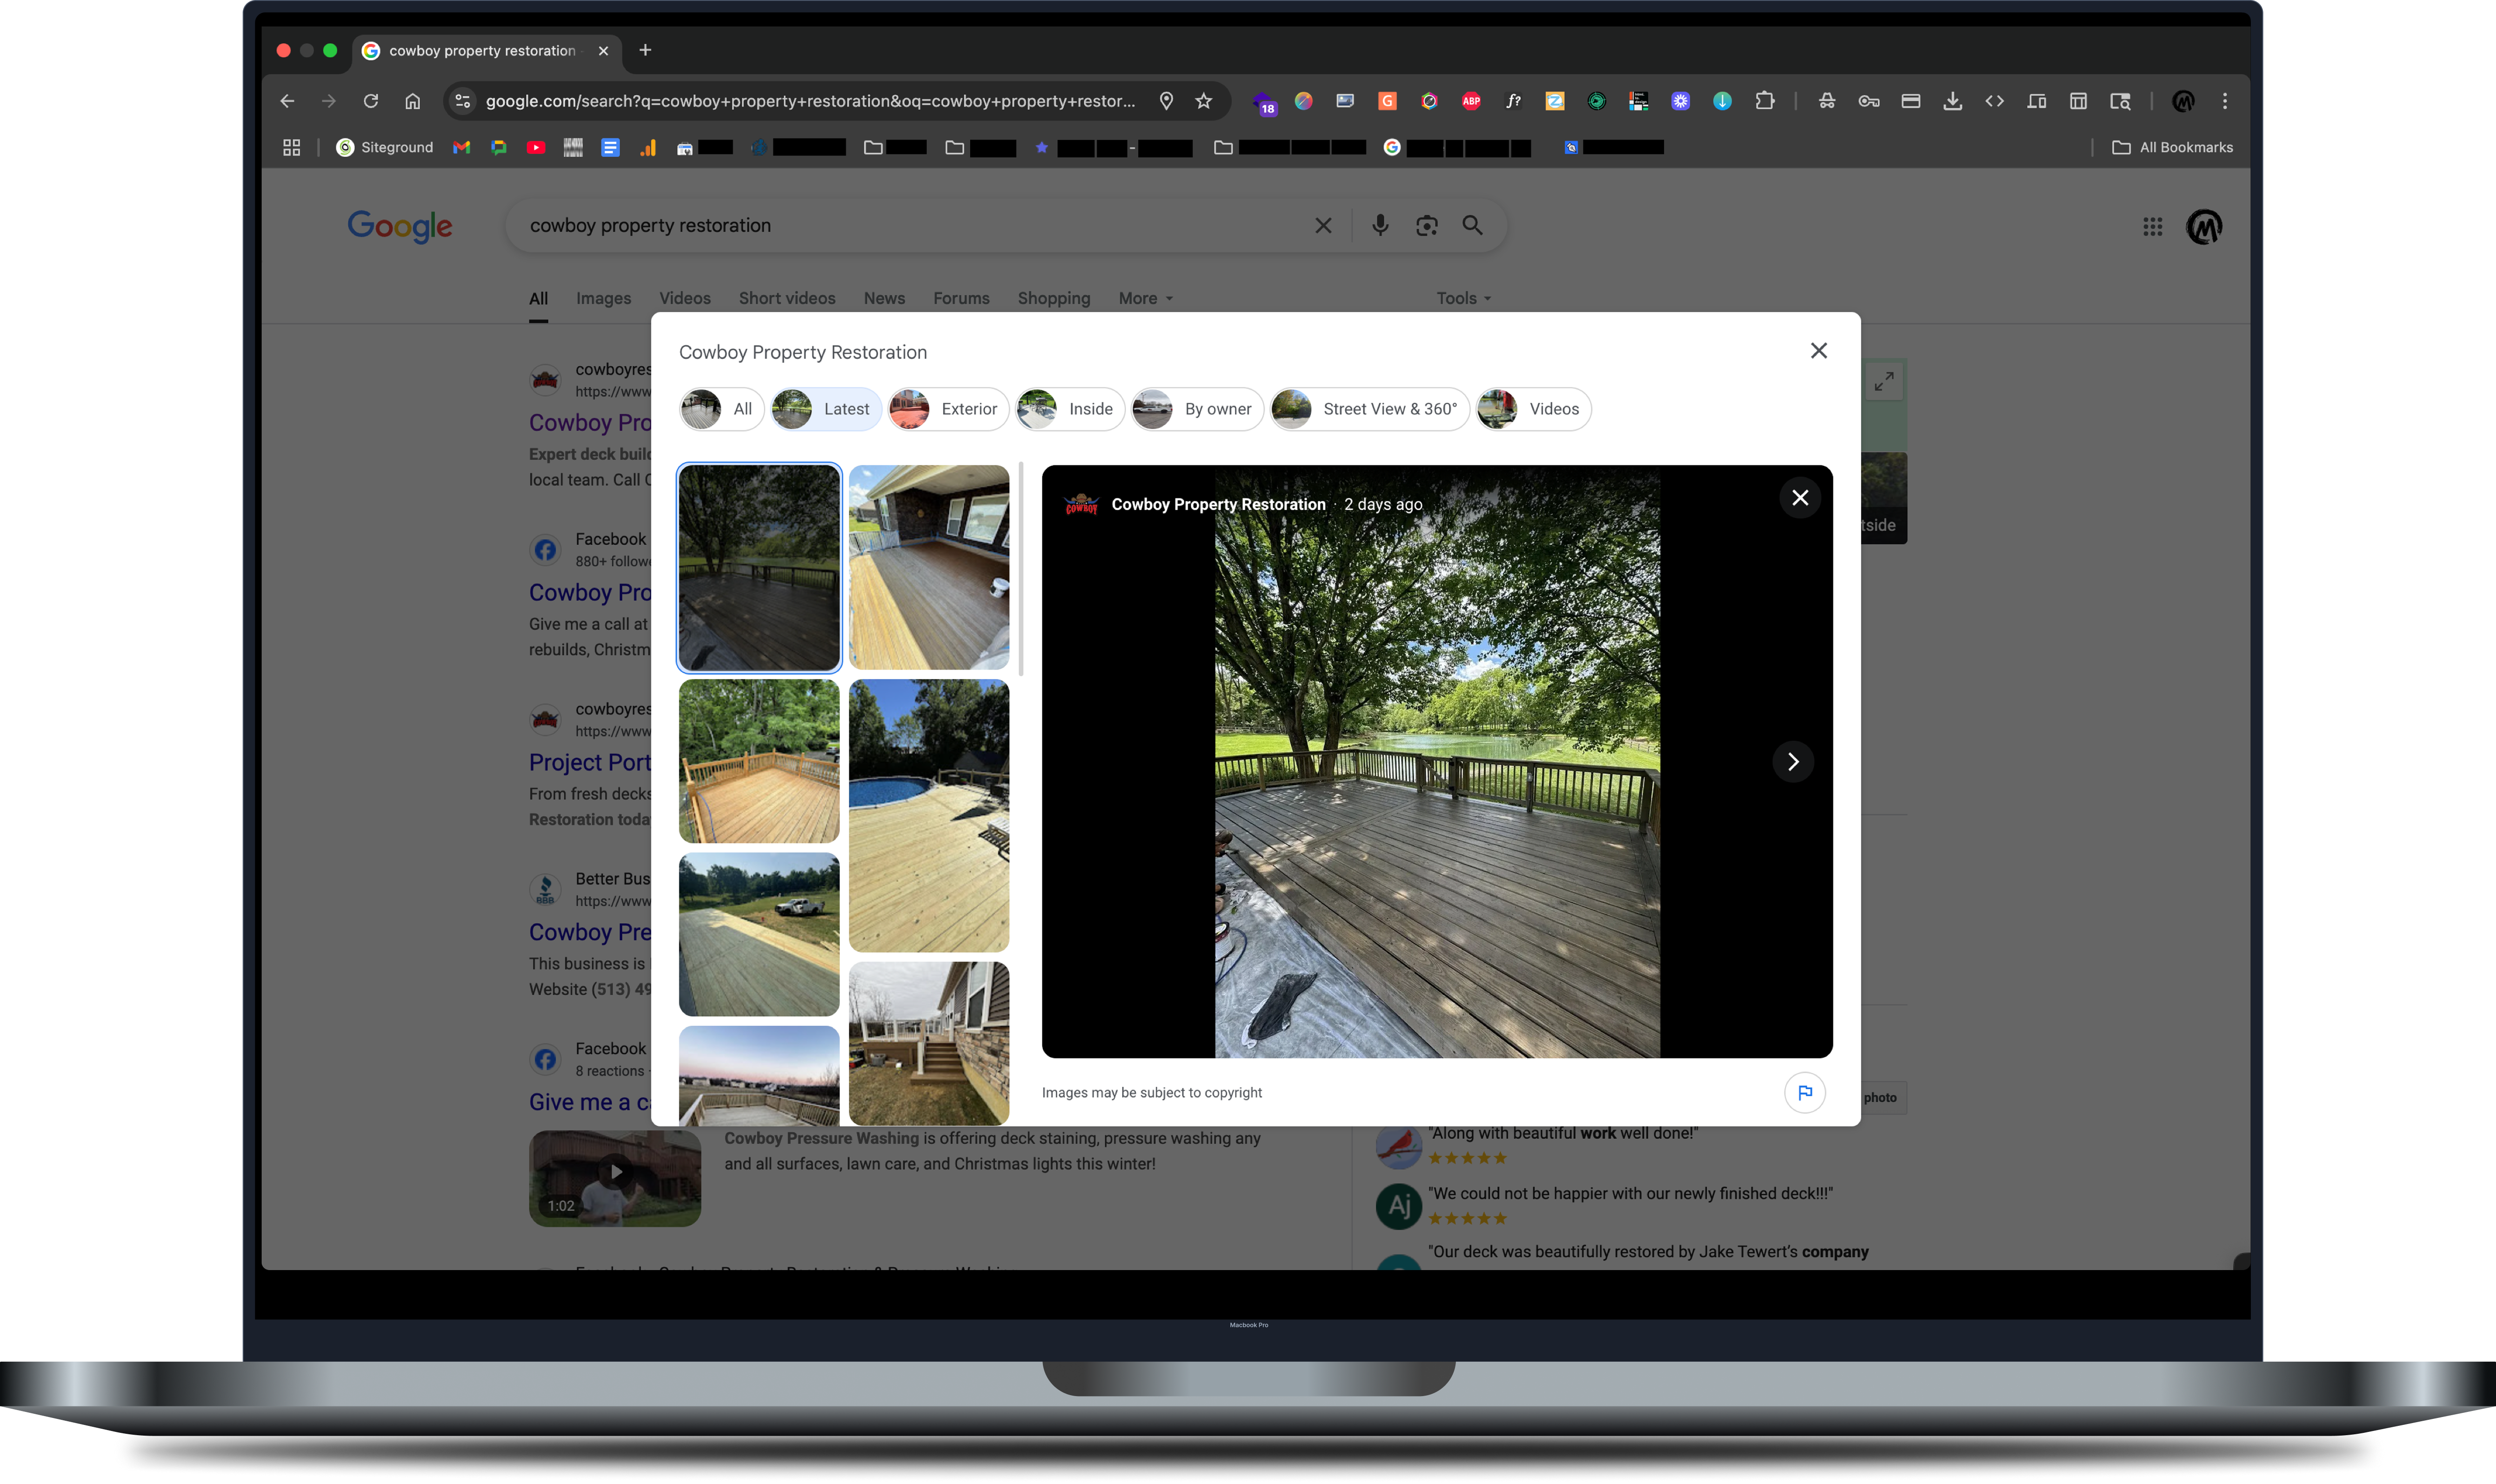Click the Google Lens image search icon
Screen dimensions: 2496x1484
(1426, 225)
